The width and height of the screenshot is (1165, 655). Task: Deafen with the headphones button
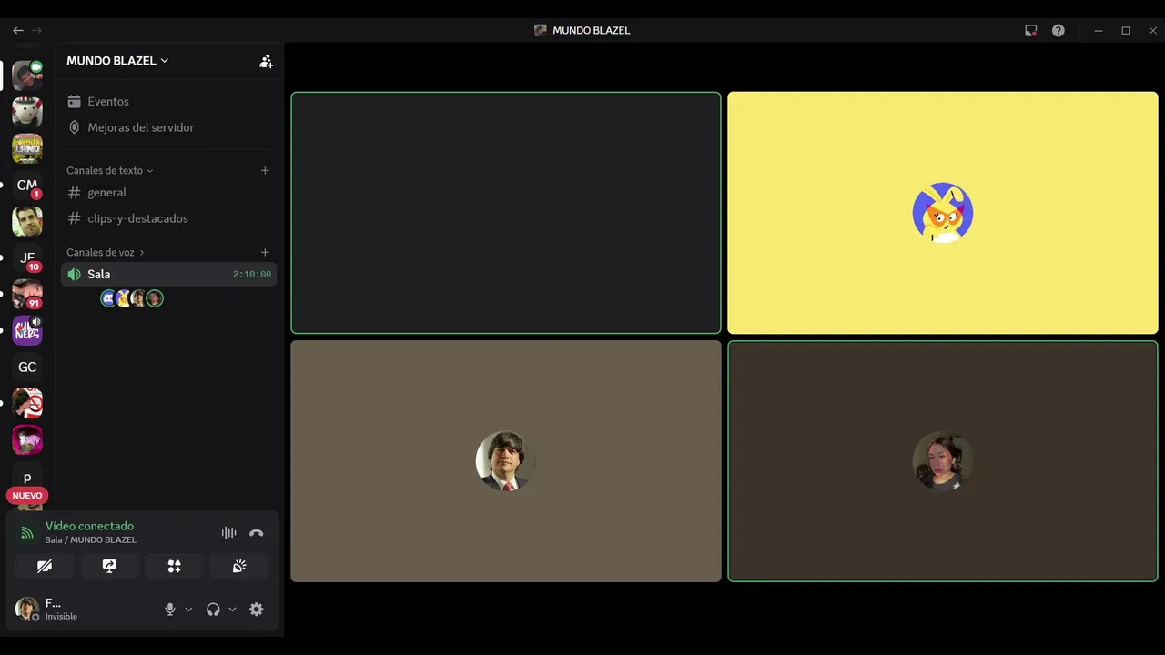tap(213, 610)
